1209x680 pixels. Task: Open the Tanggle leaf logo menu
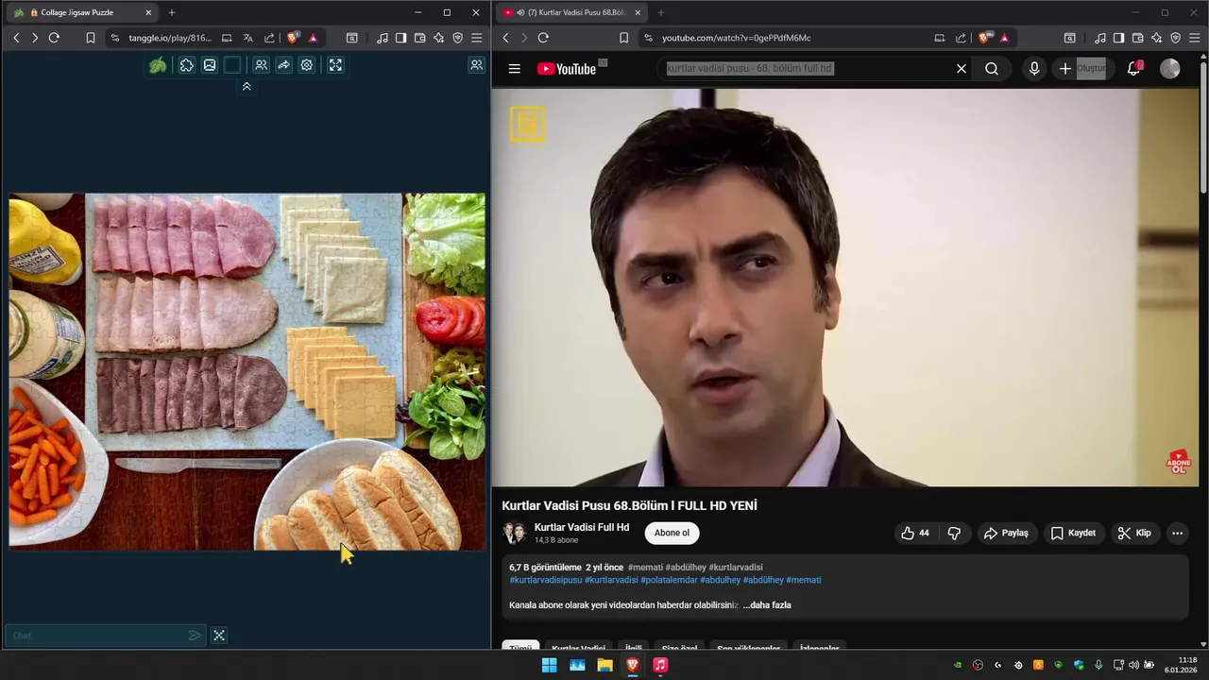[158, 65]
